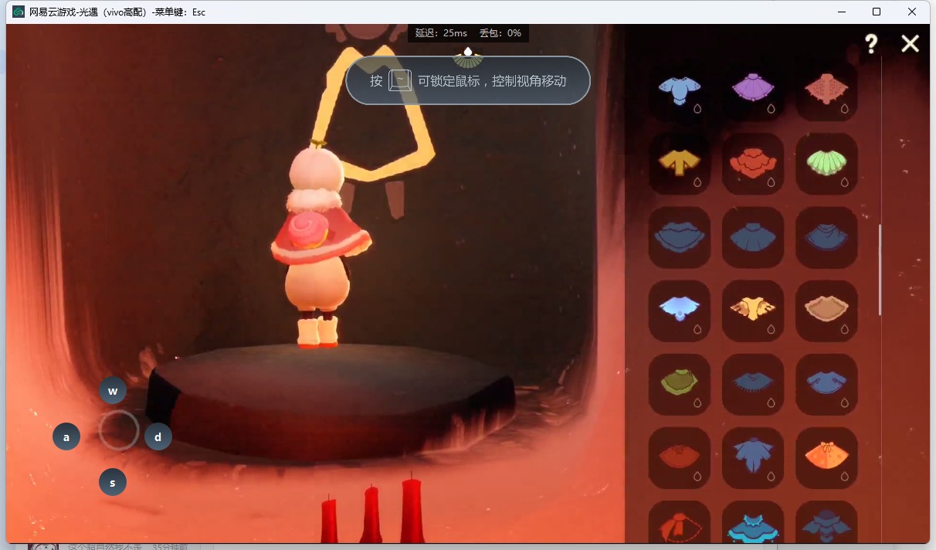Screen dimensions: 936x550
Task: Select the plain dark blue collared cape without droplet
Action: click(753, 237)
